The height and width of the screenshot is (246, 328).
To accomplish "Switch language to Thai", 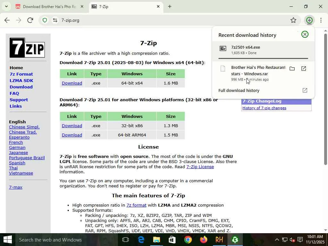I will pos(13,168).
